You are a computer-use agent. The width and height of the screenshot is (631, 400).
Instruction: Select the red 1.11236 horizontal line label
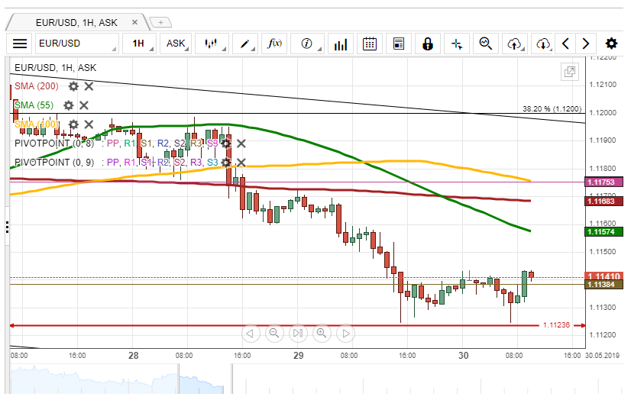557,325
